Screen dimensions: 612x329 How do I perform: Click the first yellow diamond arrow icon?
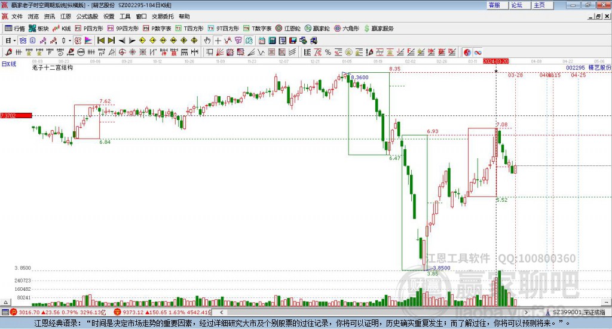click(142, 41)
